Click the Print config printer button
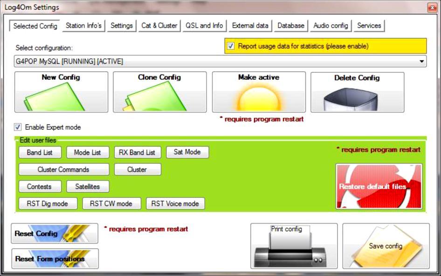Image resolution: width=441 pixels, height=276 pixels. pyautogui.click(x=294, y=246)
